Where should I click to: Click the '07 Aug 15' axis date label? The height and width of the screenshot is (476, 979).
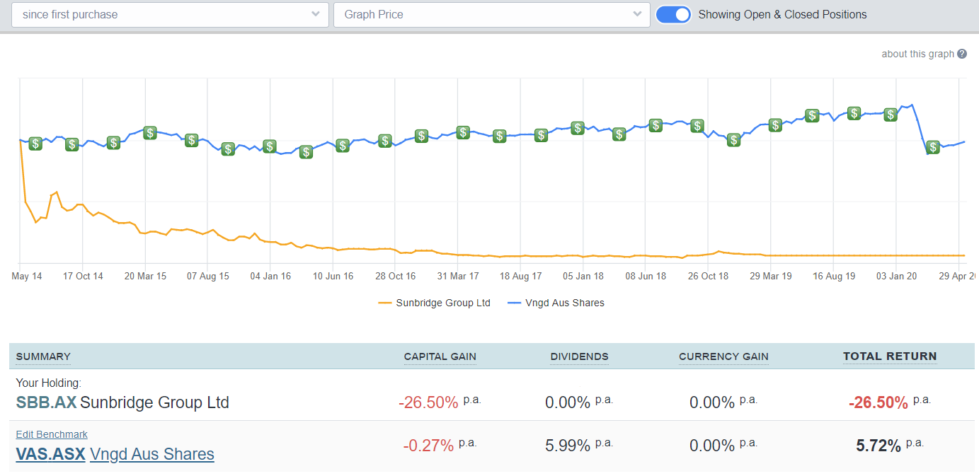point(208,277)
